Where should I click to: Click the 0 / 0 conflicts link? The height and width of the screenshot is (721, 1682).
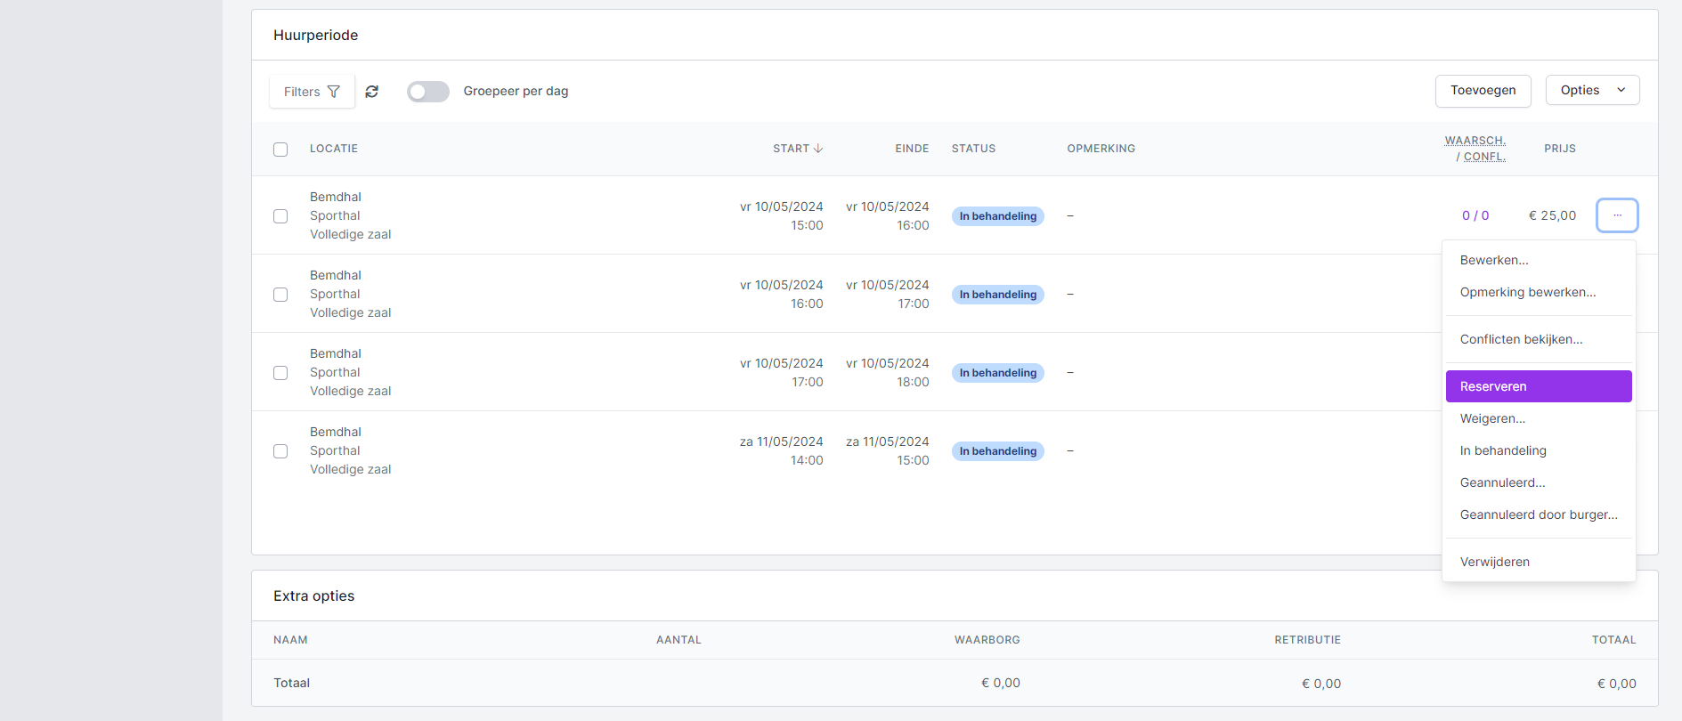pos(1475,215)
